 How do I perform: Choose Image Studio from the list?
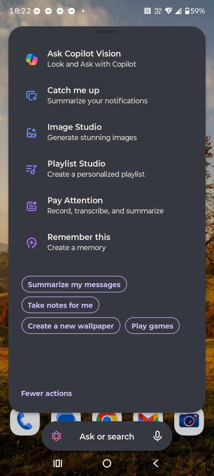pyautogui.click(x=107, y=132)
